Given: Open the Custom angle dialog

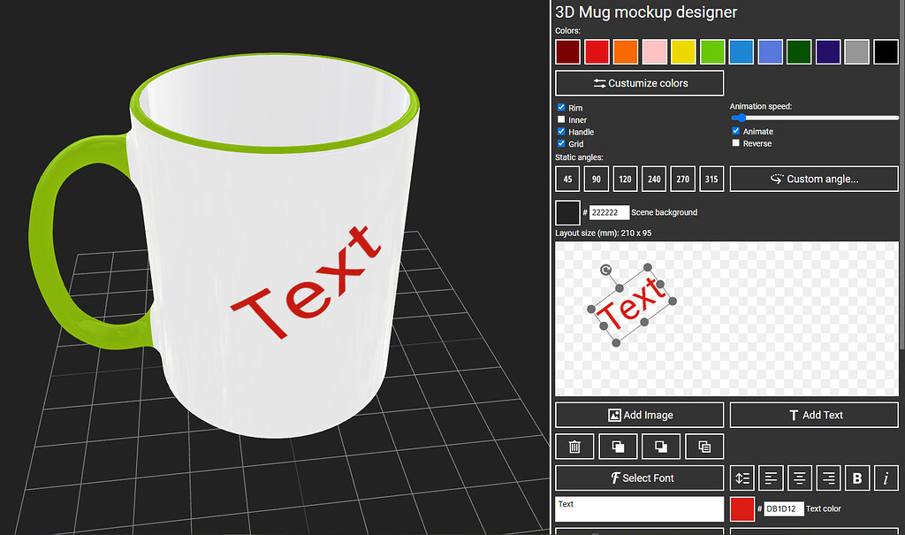Looking at the screenshot, I should click(813, 179).
